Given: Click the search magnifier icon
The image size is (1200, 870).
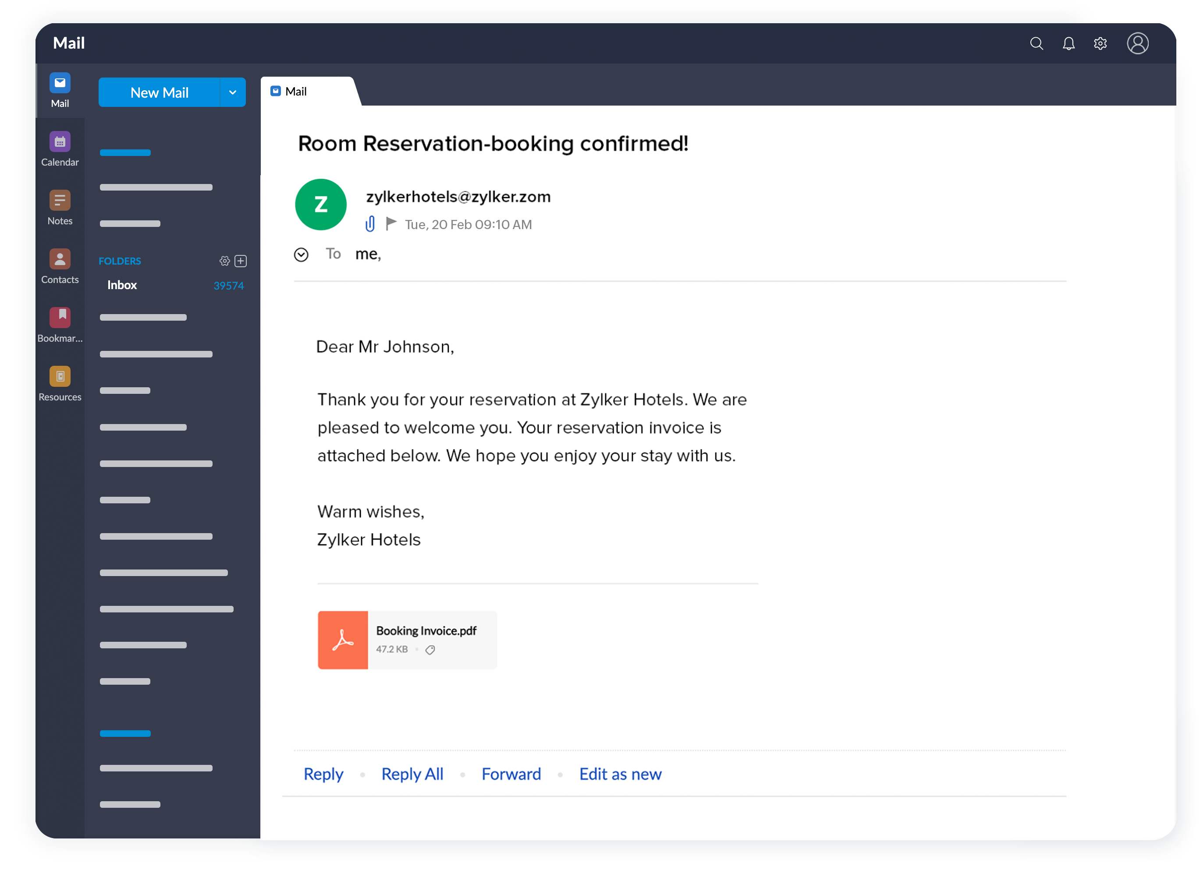Looking at the screenshot, I should click(x=1037, y=43).
